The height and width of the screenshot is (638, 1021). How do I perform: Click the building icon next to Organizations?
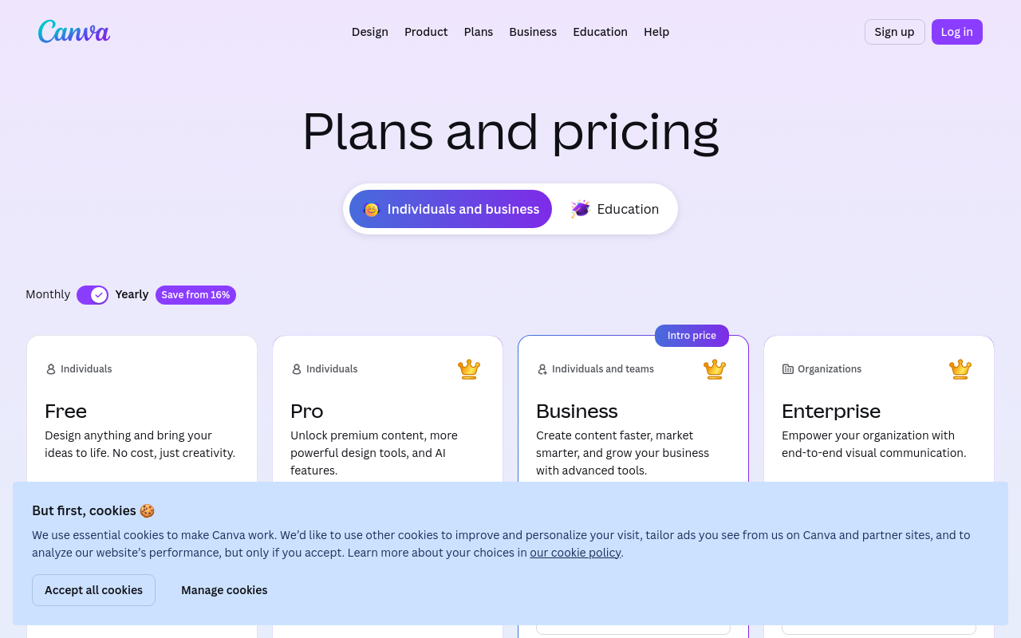pos(786,368)
